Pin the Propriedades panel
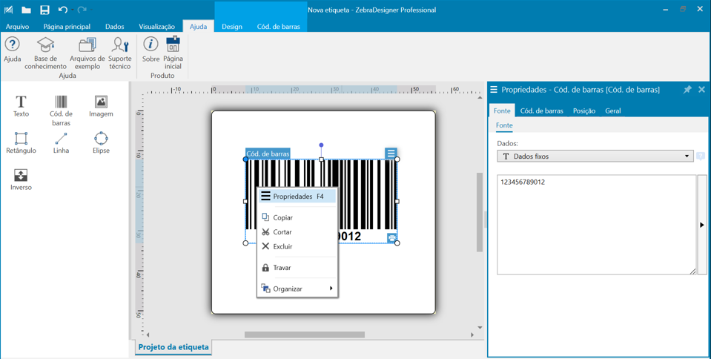Viewport: 711px width, 359px height. click(687, 90)
